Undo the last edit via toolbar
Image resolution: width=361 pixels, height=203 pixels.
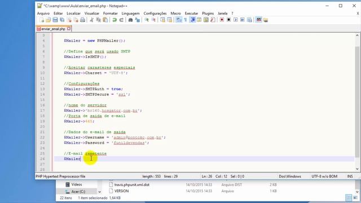point(115,20)
